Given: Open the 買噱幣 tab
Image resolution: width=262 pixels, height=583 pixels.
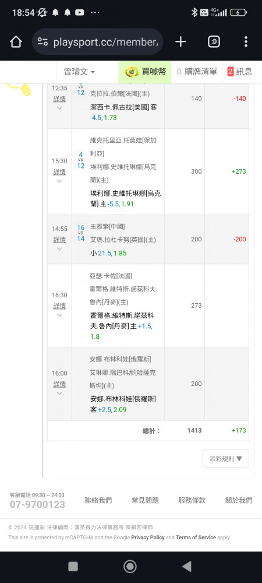Looking at the screenshot, I should [x=145, y=72].
